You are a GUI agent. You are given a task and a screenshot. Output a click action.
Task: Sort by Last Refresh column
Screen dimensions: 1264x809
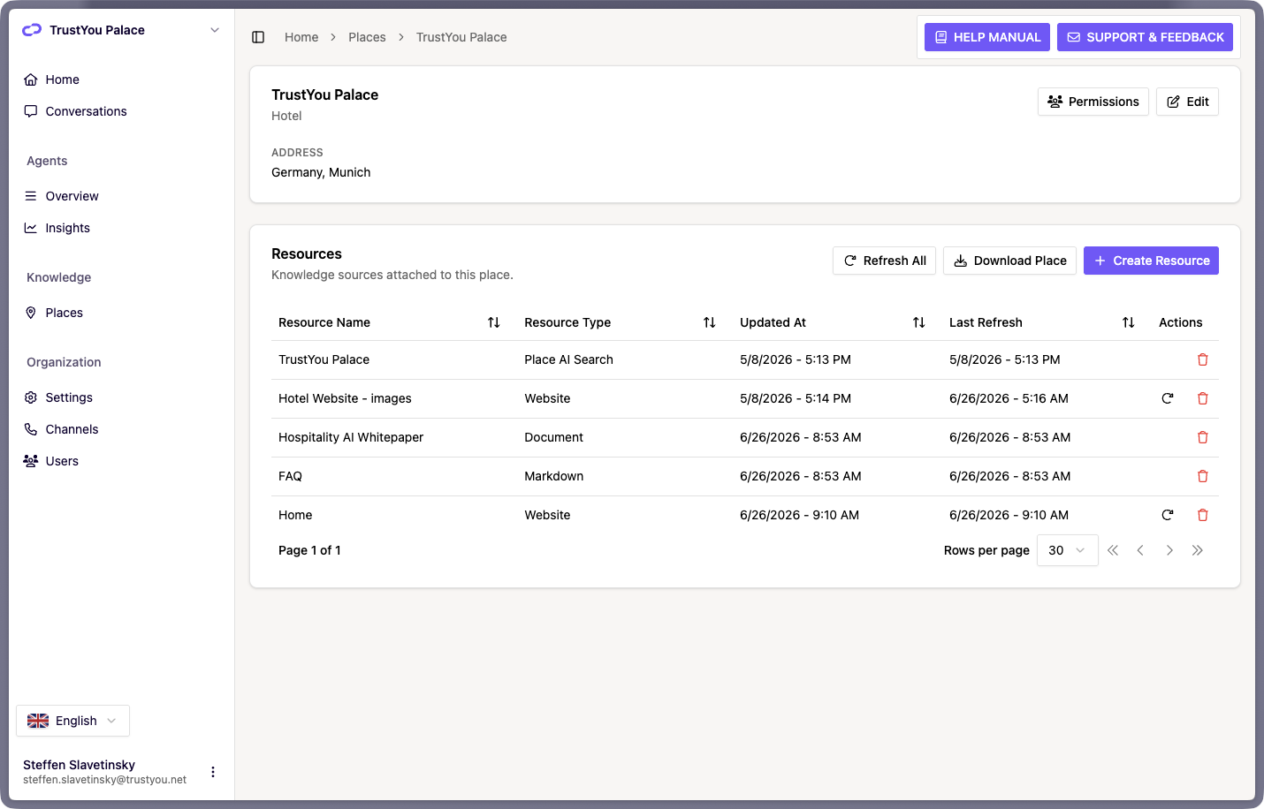1129,322
